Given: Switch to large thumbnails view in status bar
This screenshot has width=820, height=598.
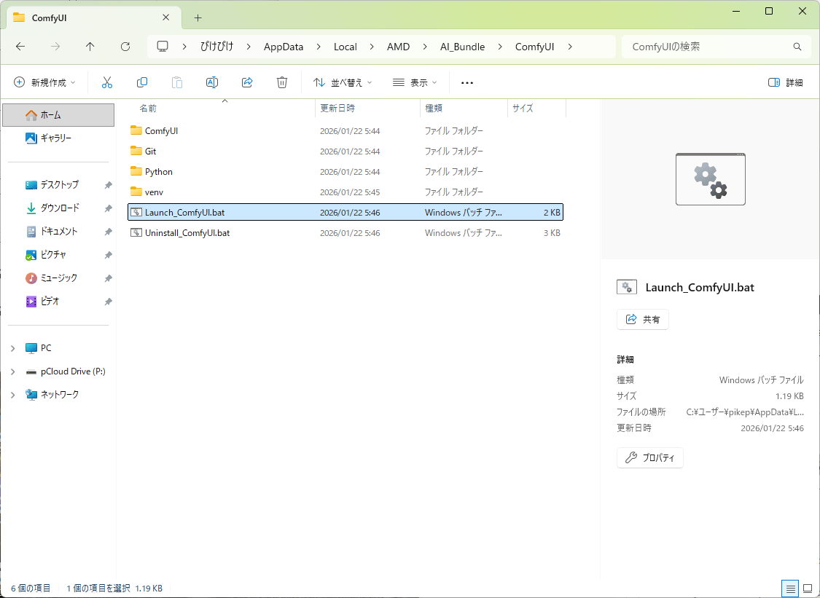Looking at the screenshot, I should click(x=808, y=588).
